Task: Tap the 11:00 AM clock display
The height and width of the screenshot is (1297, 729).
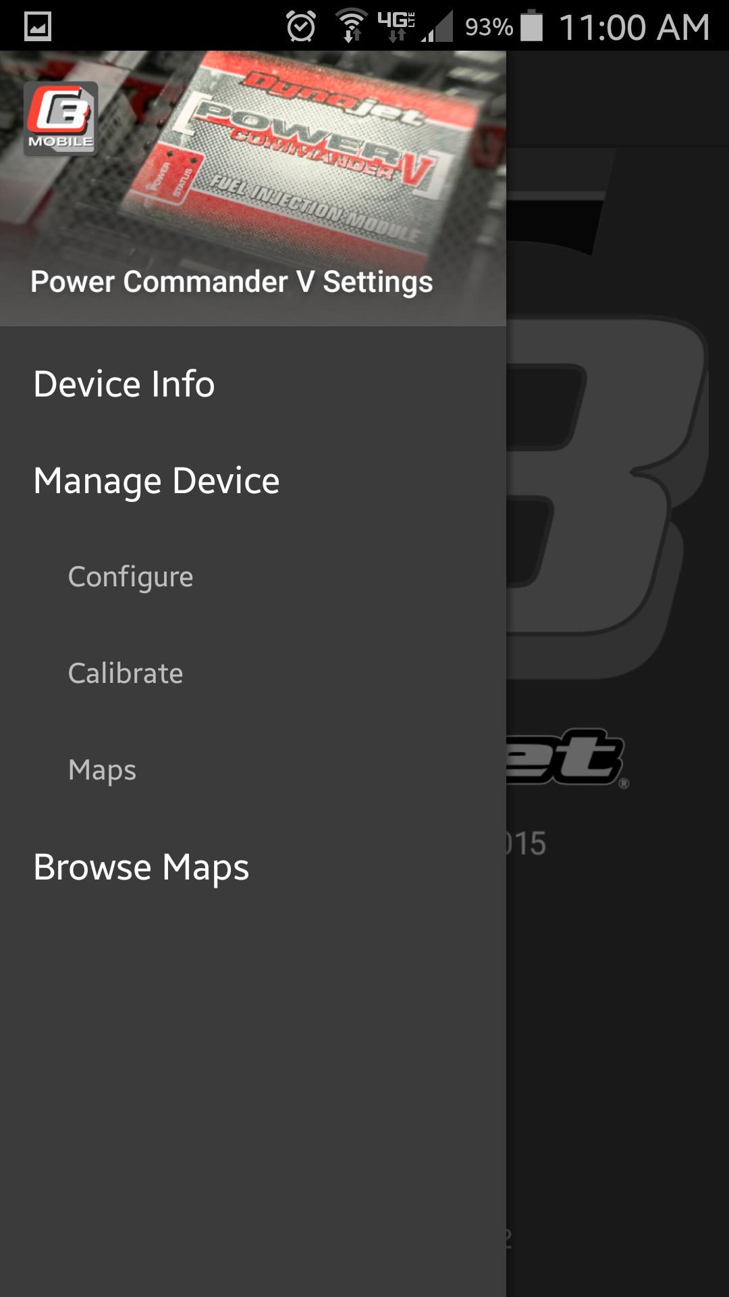Action: click(x=634, y=25)
